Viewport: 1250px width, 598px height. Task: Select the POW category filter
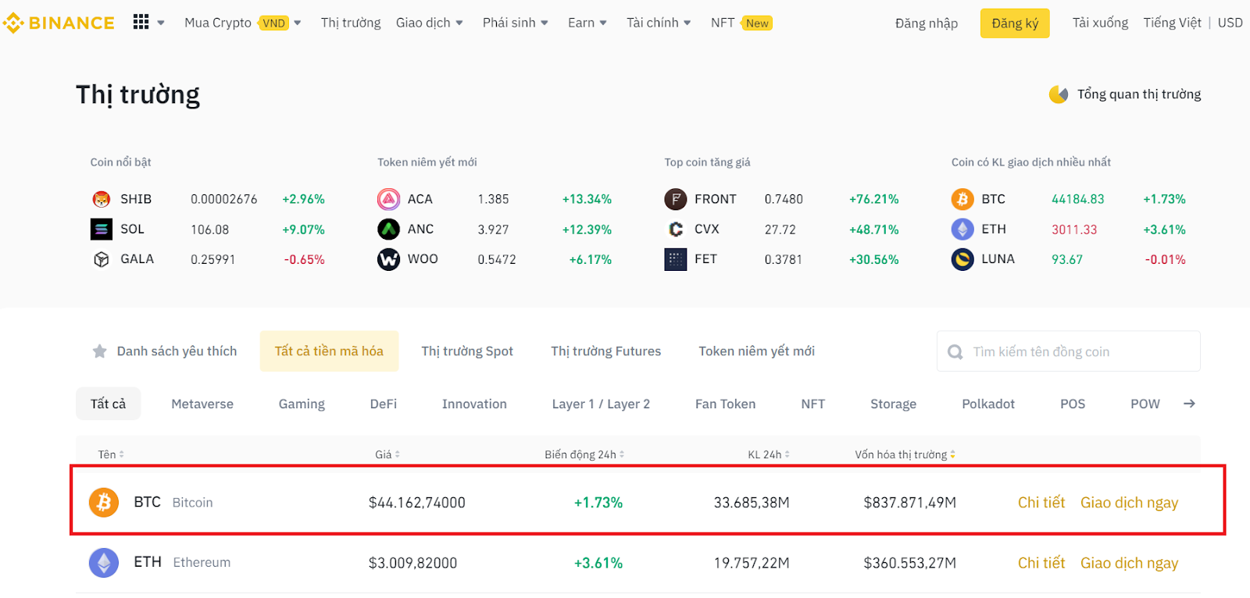1145,404
